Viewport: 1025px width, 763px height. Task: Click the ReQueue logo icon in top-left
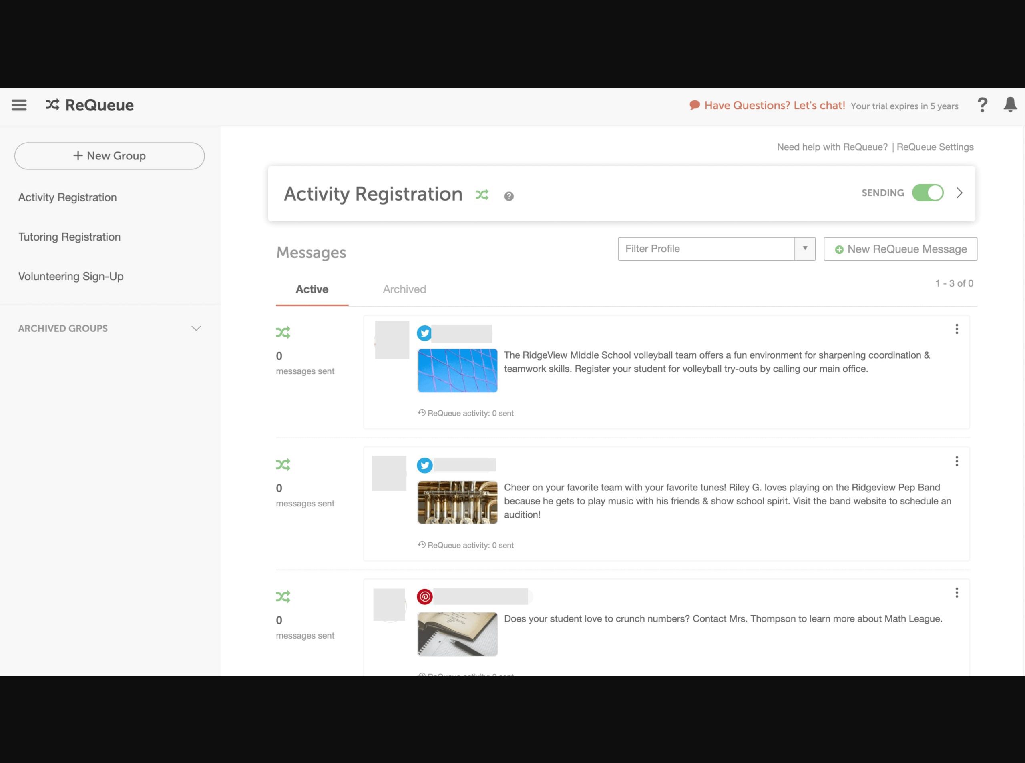[x=53, y=105]
